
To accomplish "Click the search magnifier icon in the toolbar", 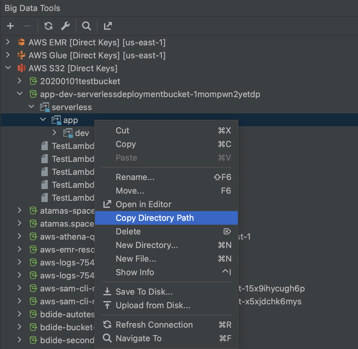I will point(86,26).
